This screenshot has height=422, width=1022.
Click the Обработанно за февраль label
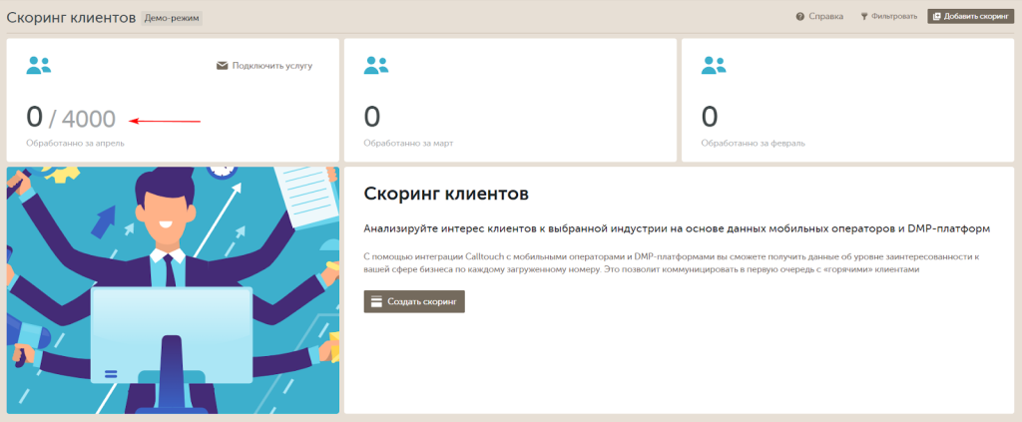[x=753, y=143]
